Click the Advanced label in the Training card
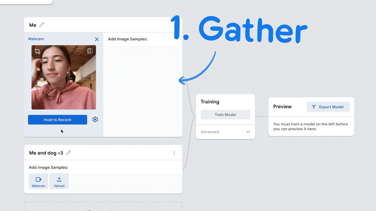 pyautogui.click(x=210, y=132)
